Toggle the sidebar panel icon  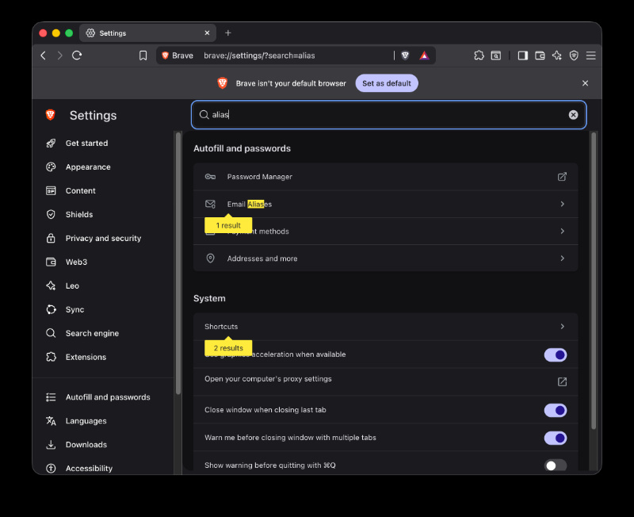coord(523,56)
